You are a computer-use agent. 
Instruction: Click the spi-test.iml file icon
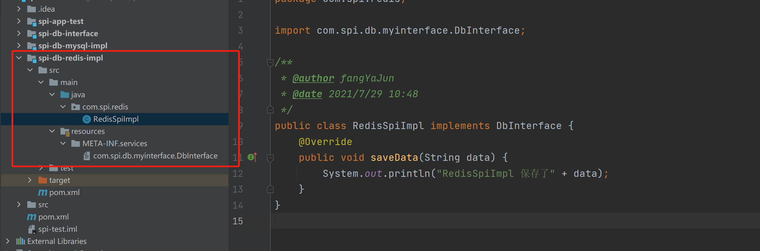(32, 229)
